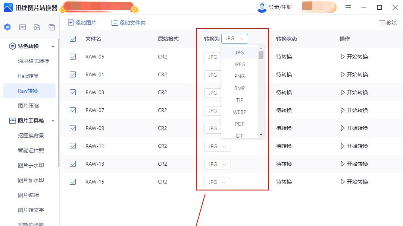This screenshot has width=403, height=226.
Task: Select PNG in the open format list
Action: point(239,76)
